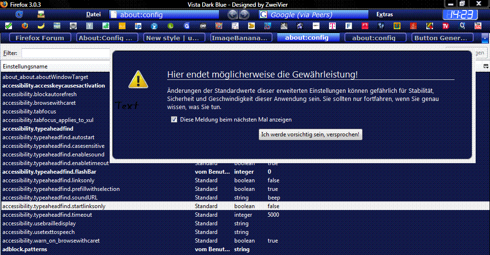Open the Extras menu

pos(384,14)
